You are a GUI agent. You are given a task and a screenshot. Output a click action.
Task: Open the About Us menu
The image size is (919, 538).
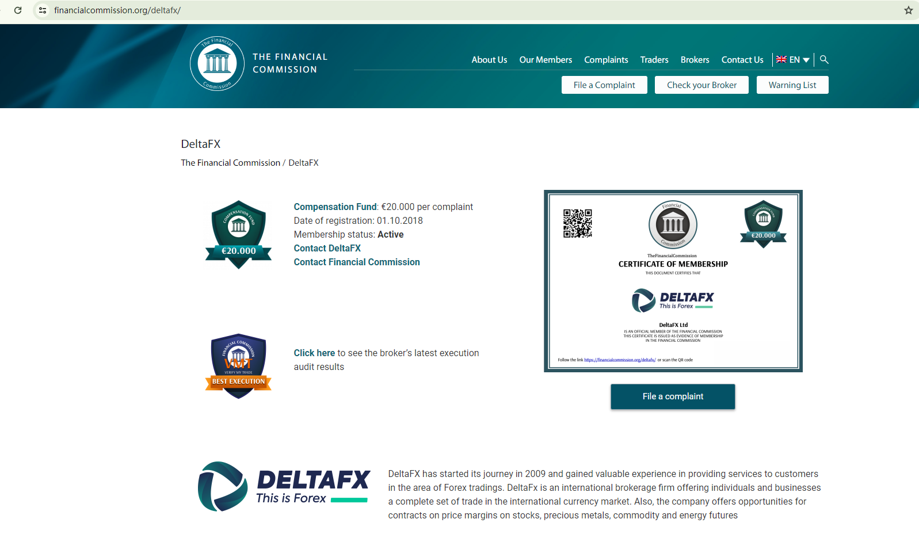(x=489, y=60)
